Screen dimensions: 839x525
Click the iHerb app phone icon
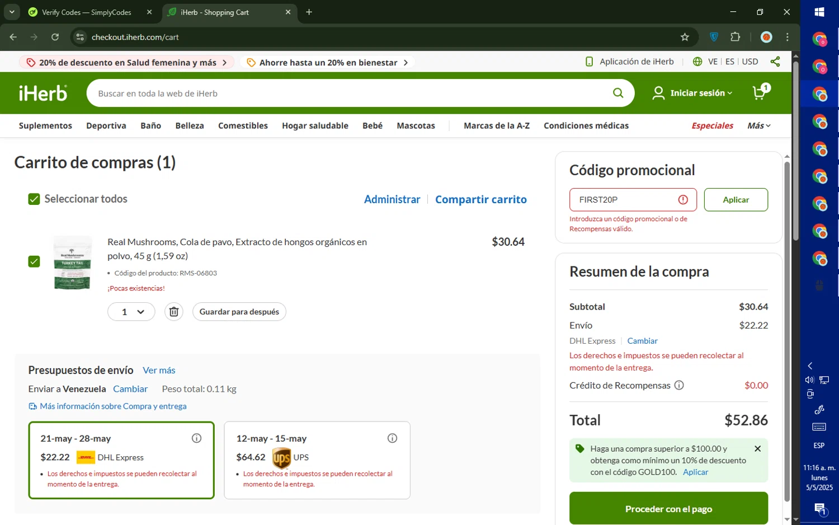[589, 62]
